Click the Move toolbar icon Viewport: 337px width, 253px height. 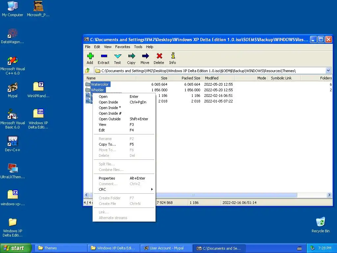(x=145, y=56)
